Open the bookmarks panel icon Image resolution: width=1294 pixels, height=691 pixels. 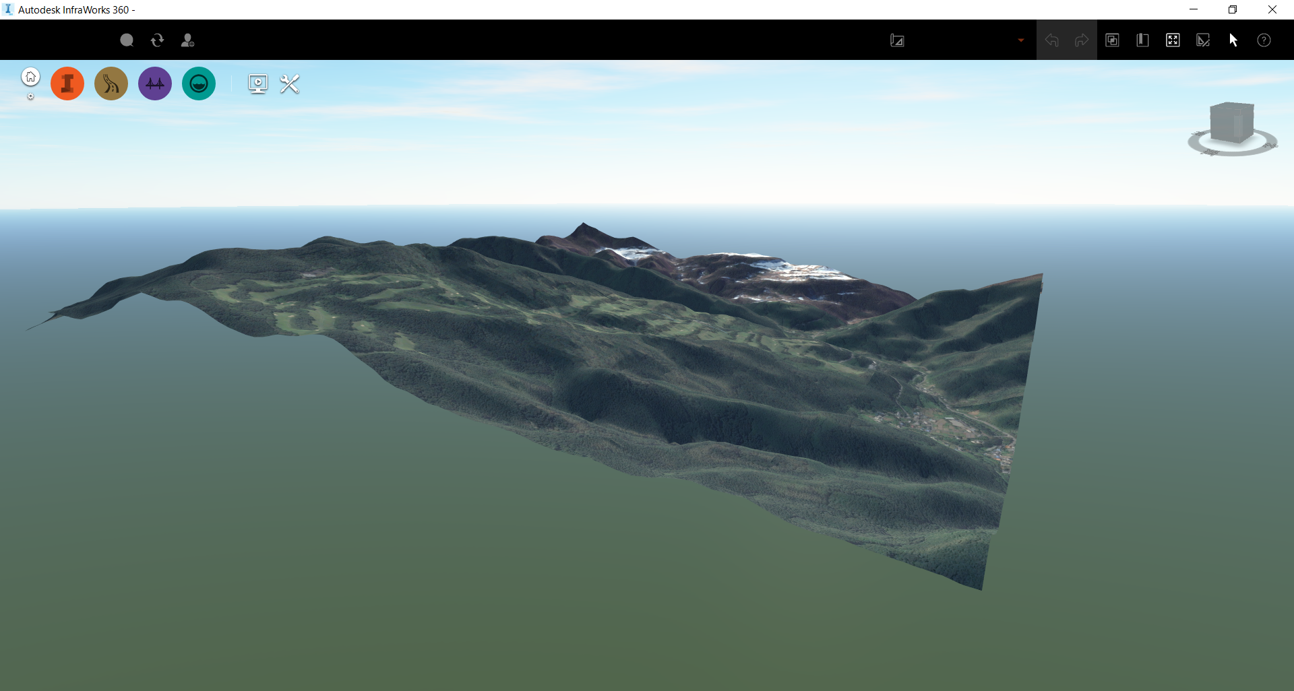[1142, 40]
